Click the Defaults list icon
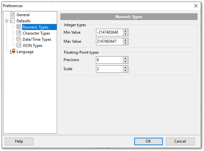This screenshot has width=204, height=151. pyautogui.click(x=12, y=21)
